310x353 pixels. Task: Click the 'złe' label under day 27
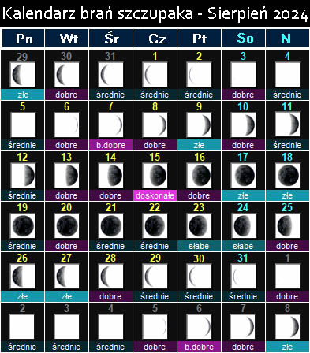point(66,296)
